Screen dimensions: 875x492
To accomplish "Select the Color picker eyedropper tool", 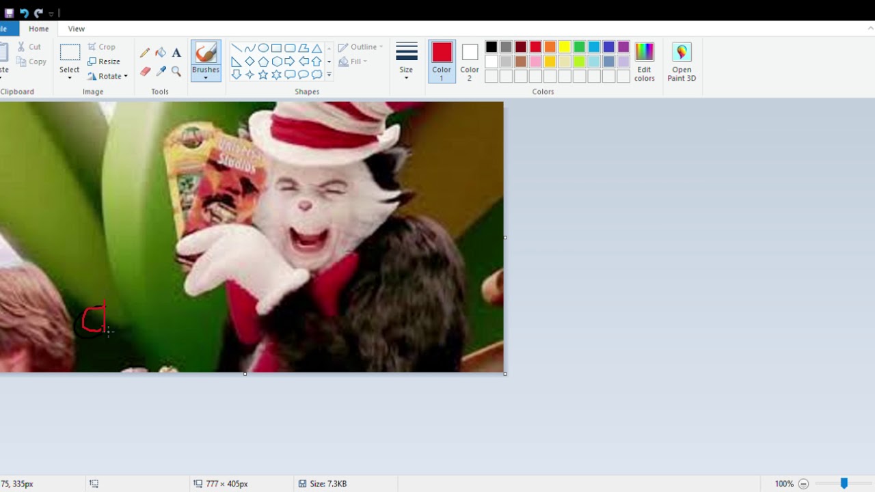I will tap(161, 71).
